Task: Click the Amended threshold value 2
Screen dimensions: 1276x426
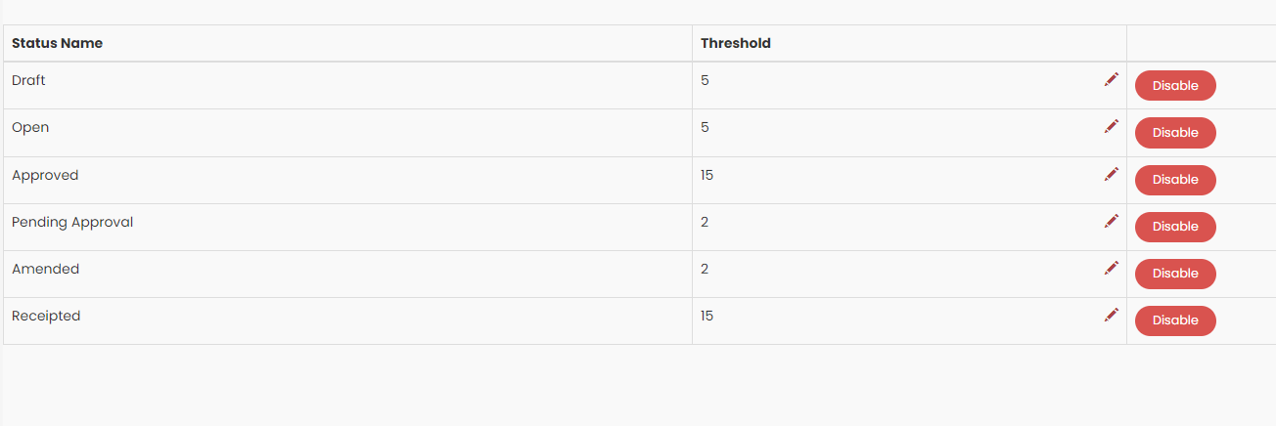Action: (705, 269)
